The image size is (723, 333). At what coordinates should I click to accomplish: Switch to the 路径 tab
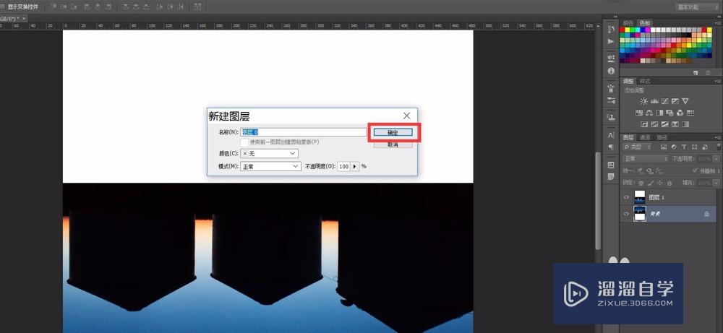click(662, 137)
